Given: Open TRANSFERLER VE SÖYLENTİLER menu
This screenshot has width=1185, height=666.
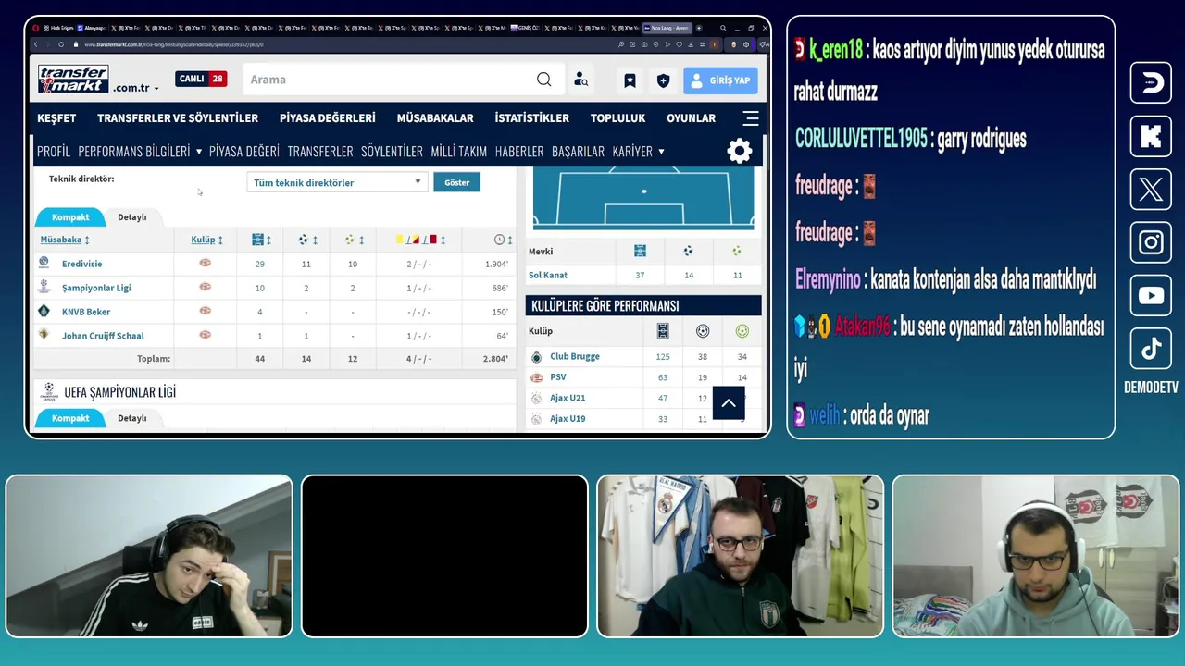Looking at the screenshot, I should click(x=178, y=118).
